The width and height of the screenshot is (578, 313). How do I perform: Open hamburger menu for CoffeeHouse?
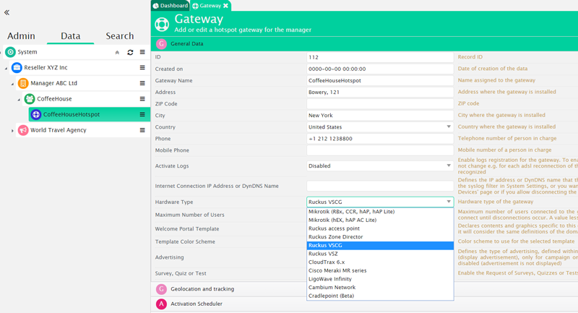142,99
